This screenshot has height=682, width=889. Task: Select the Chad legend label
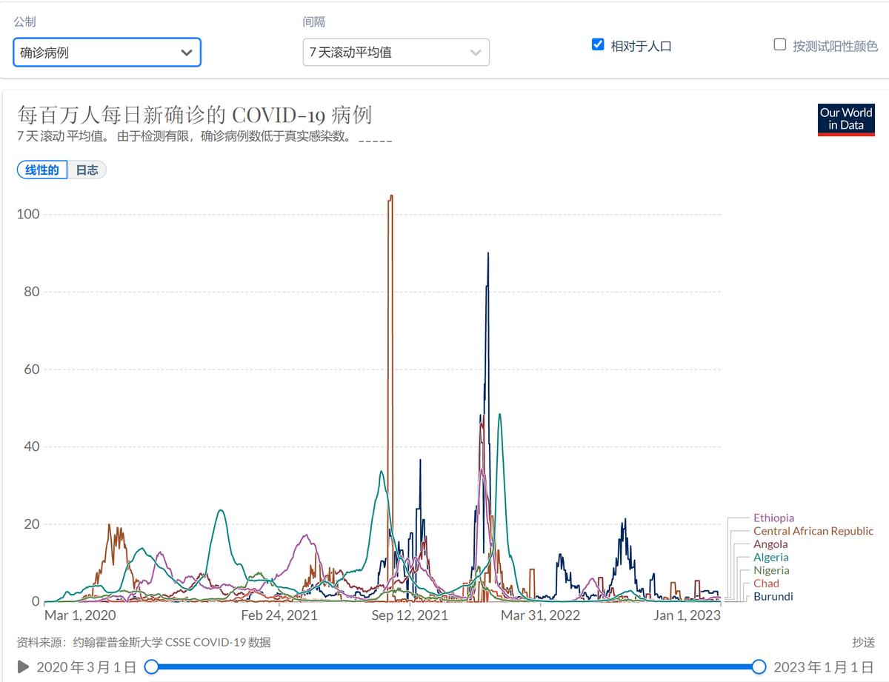pos(767,584)
